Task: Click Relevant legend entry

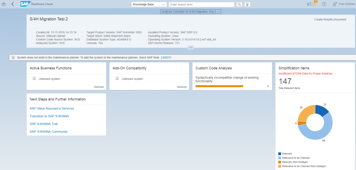Action: [285, 154]
